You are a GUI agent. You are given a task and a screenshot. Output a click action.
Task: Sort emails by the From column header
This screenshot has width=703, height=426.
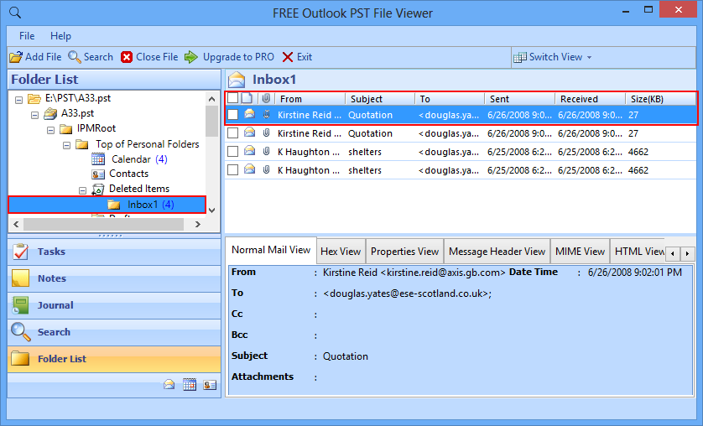click(x=310, y=99)
